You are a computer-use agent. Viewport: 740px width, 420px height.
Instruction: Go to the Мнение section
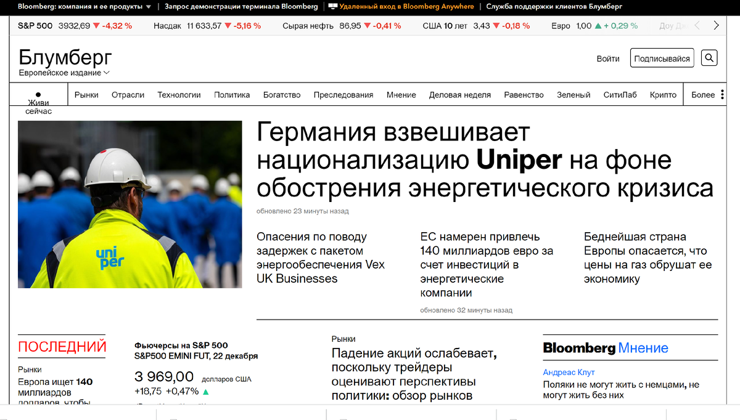[x=401, y=95]
